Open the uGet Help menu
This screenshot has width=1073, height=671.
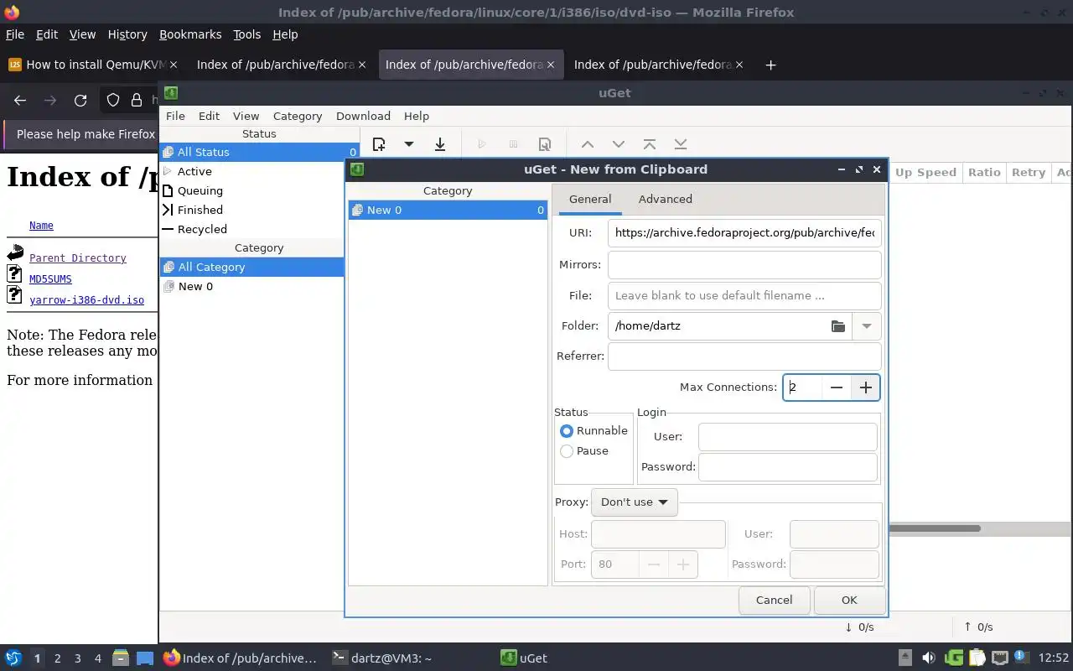pos(417,117)
